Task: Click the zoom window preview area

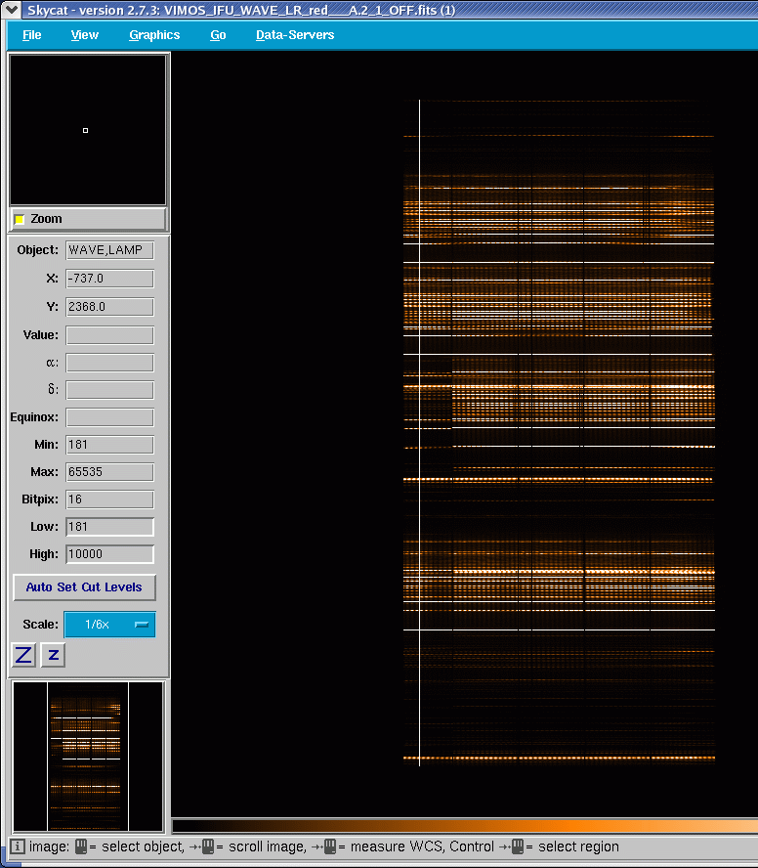Action: point(88,130)
